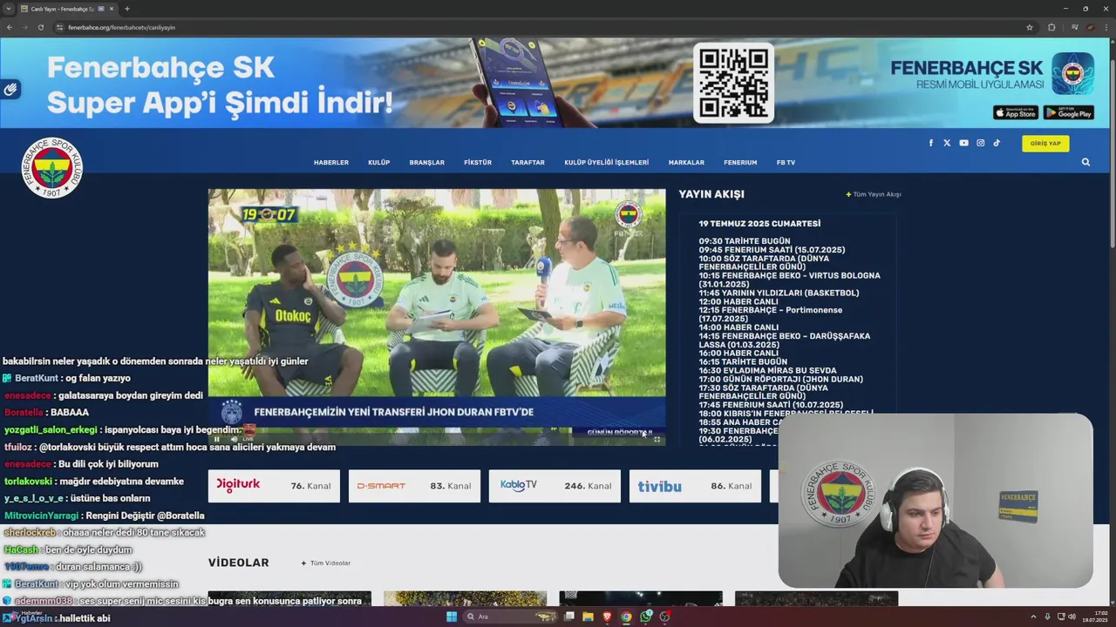Screen dimensions: 1116x627
Task: Click the Super App banner at top
Action: pos(555,83)
